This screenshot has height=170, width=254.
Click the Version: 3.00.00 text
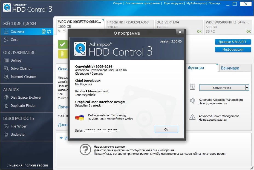(x=171, y=41)
